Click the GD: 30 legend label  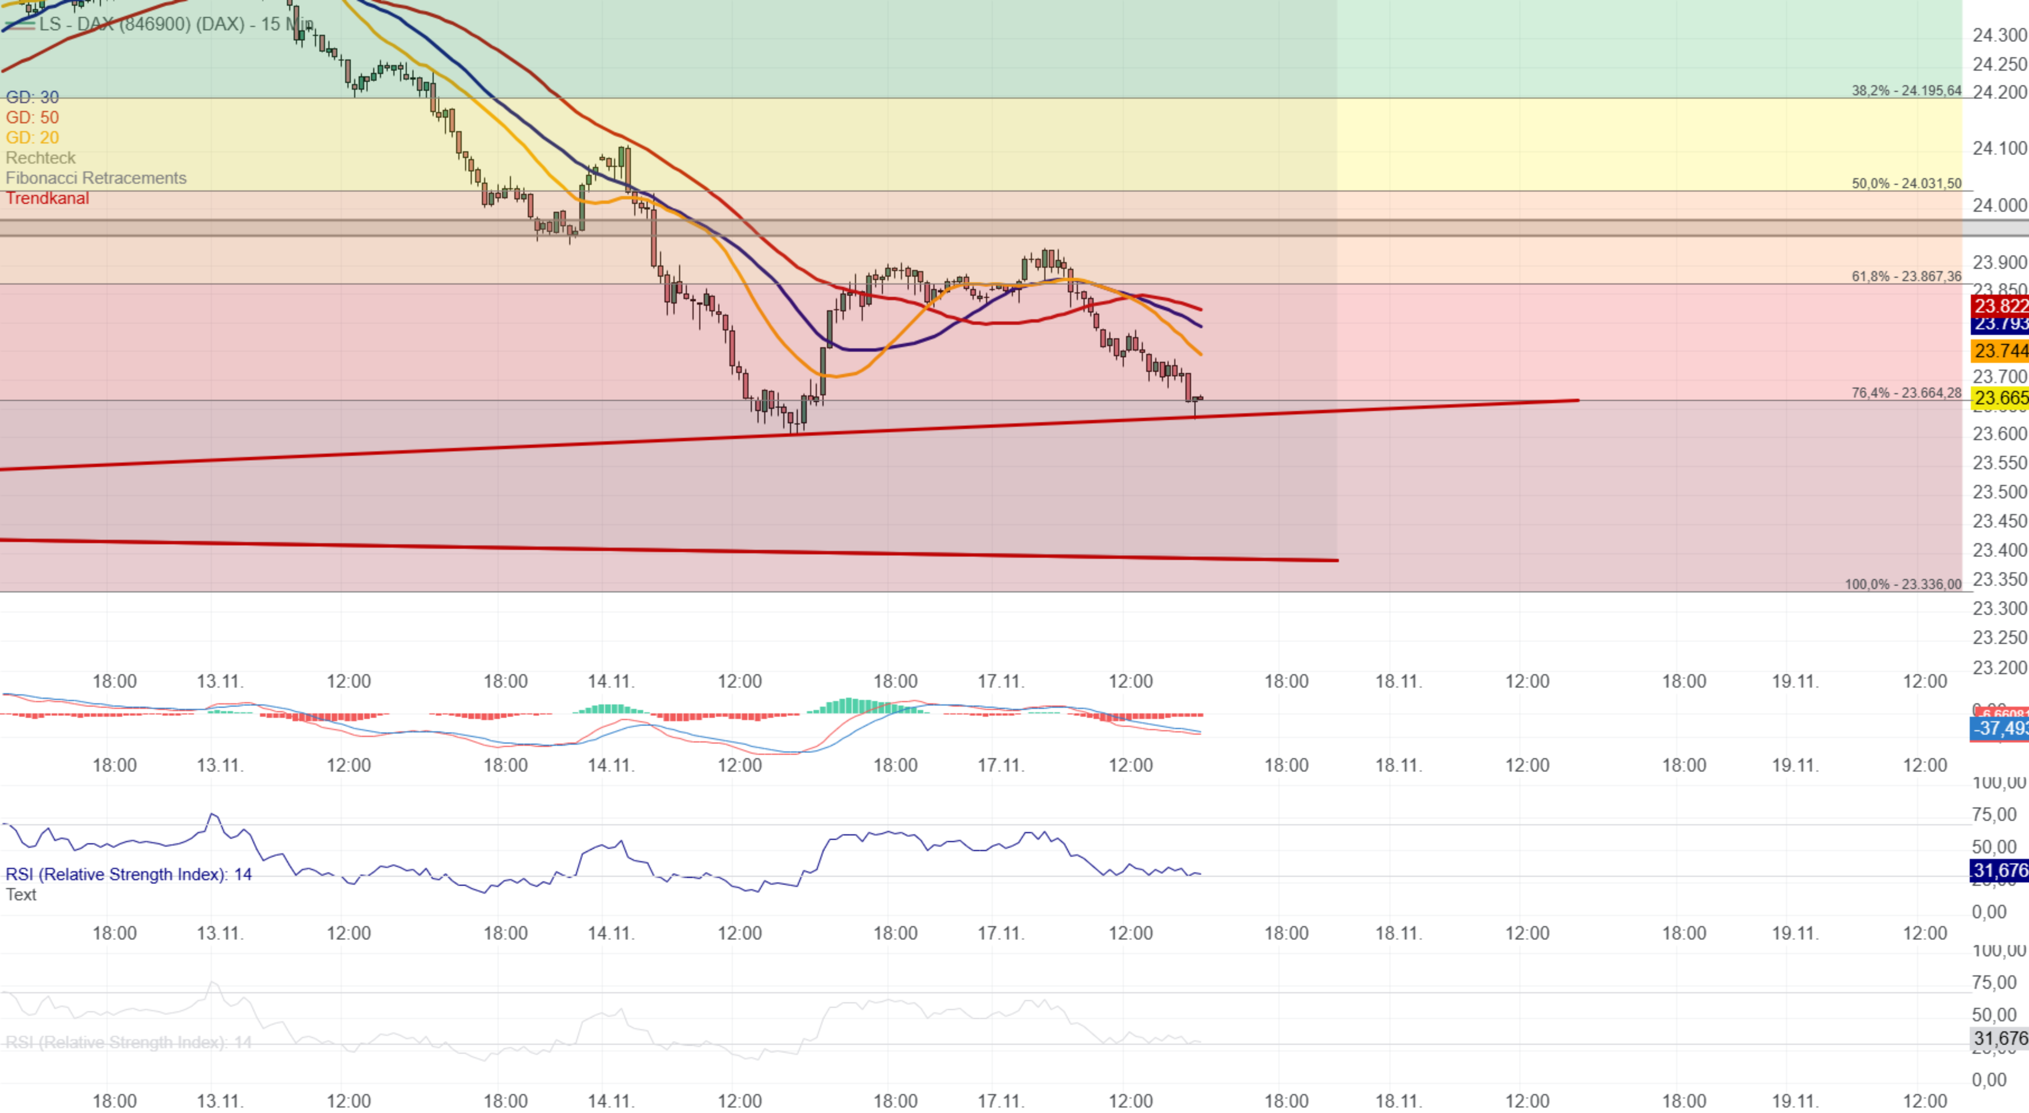click(32, 97)
